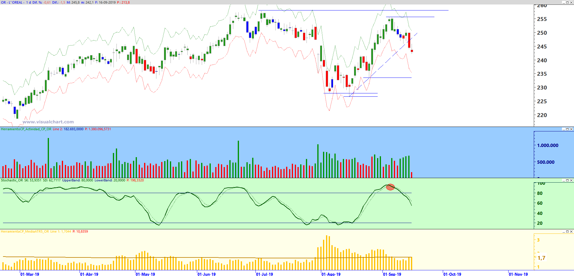Screen dimensions: 574x276
Task: Click the 225 price axis label
Action: 542,101
